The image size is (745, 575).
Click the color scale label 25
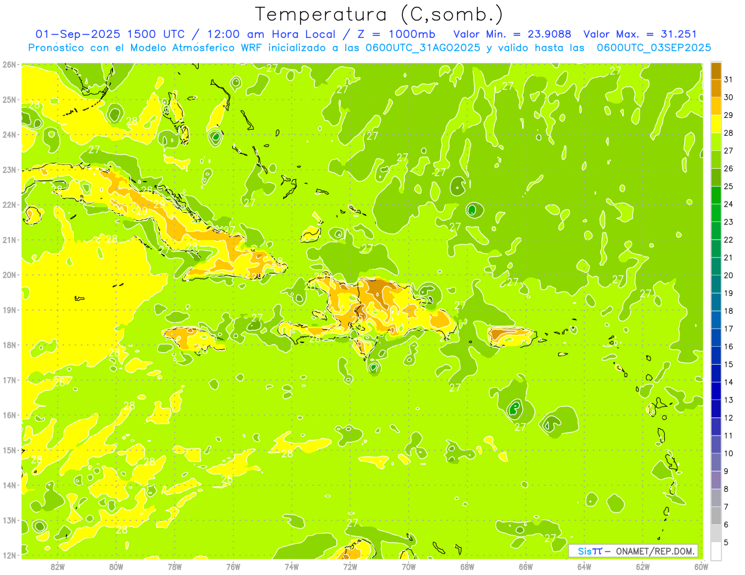(x=728, y=186)
